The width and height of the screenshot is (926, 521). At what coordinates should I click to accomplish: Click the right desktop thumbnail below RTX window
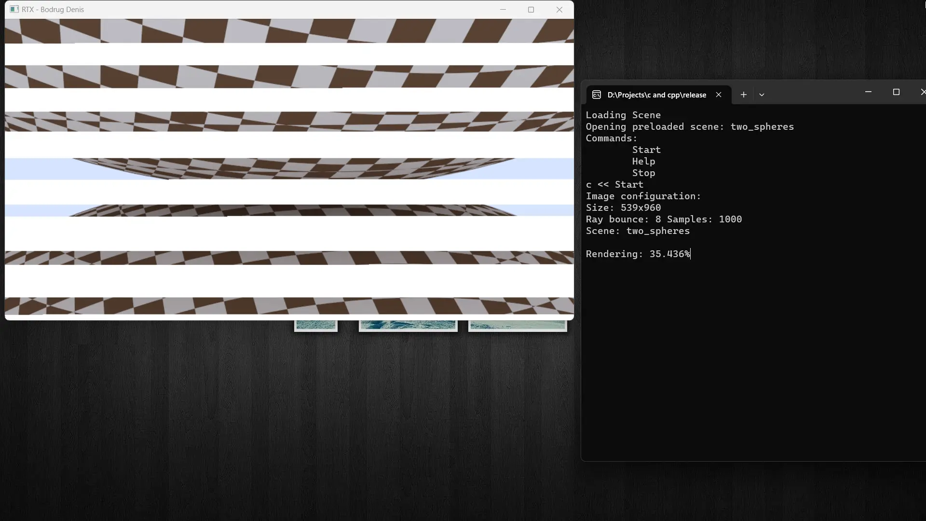pos(517,326)
